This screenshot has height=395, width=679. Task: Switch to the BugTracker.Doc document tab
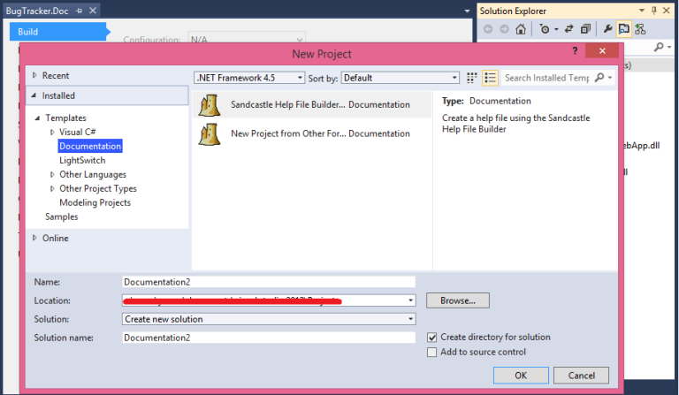point(37,11)
